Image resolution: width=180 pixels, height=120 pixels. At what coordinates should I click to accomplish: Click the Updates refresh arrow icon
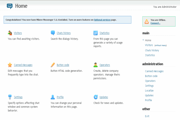click(x=96, y=97)
